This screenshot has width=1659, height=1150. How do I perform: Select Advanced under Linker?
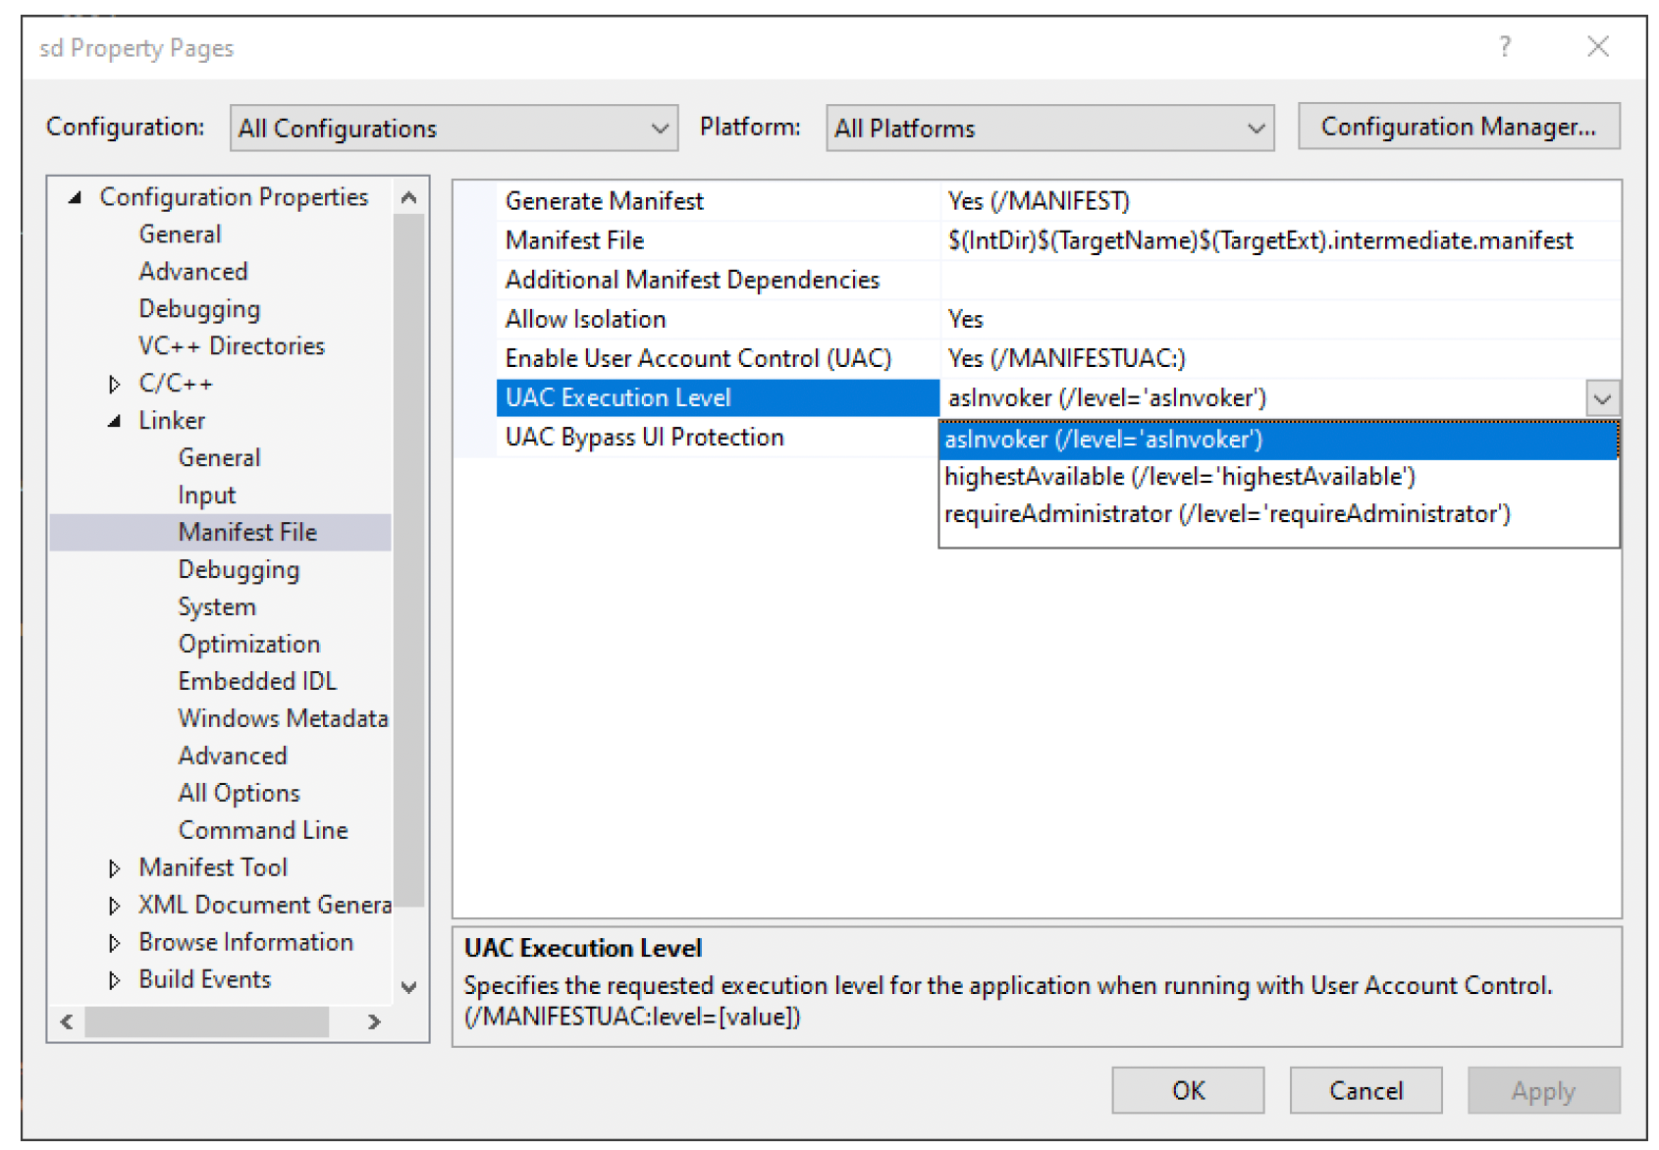click(x=233, y=757)
